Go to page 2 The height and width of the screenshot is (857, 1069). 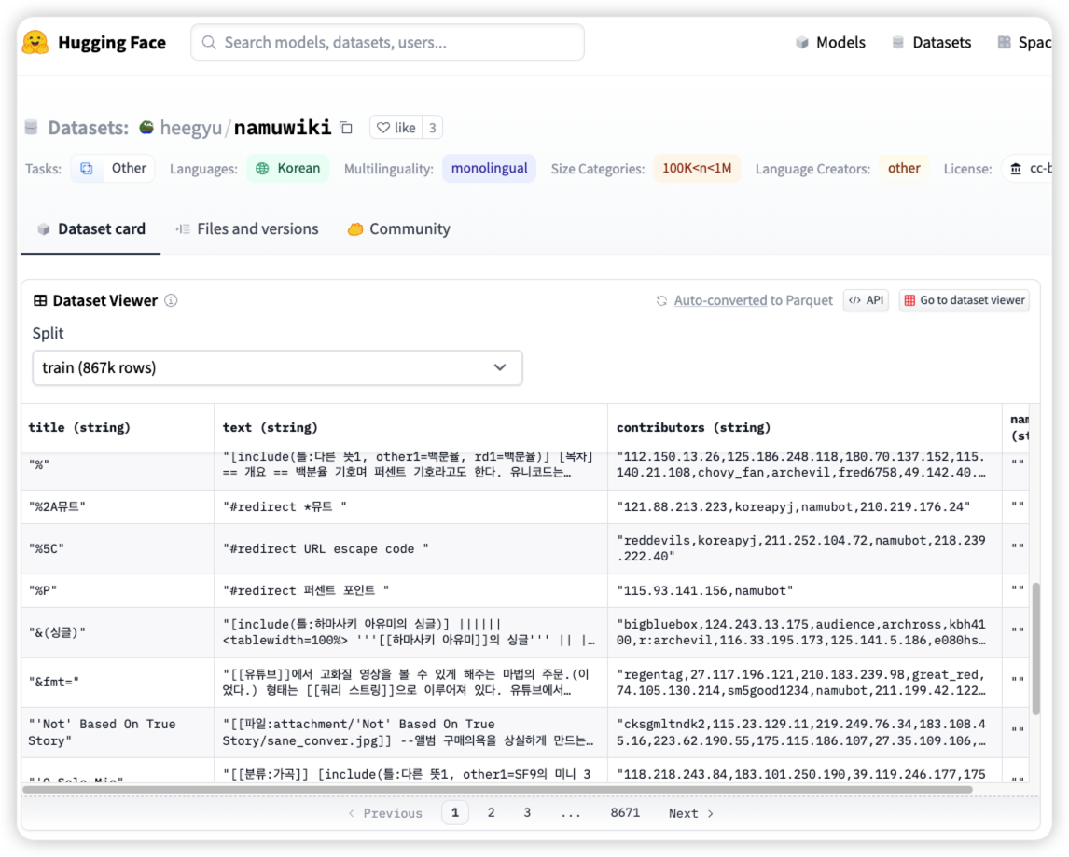tap(491, 812)
